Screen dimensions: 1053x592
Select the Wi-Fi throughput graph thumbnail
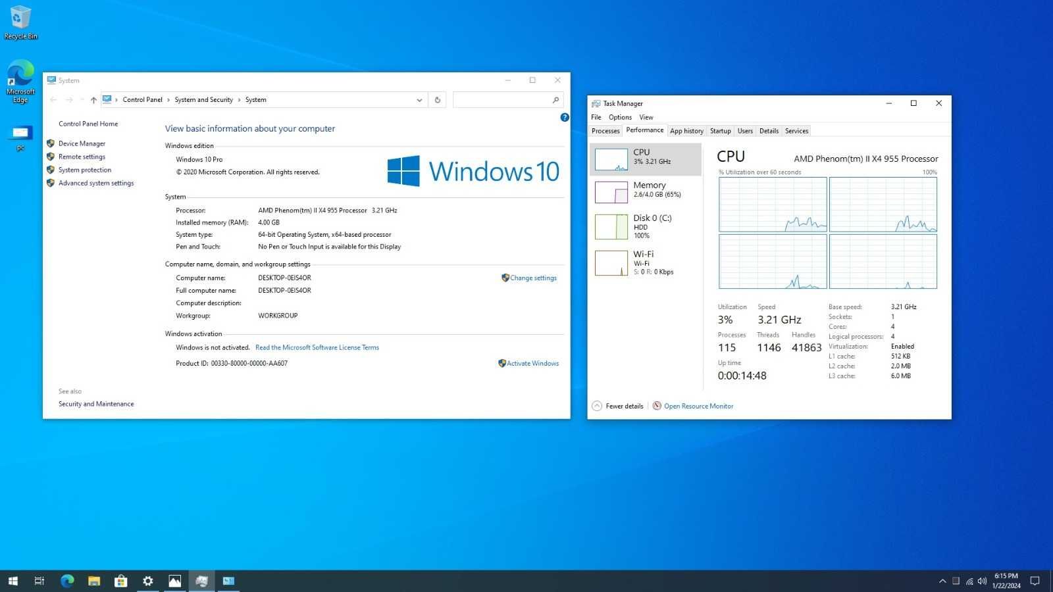coord(611,263)
